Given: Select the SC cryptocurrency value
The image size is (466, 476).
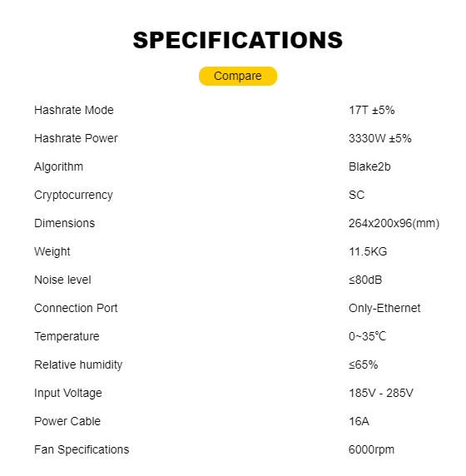Looking at the screenshot, I should [x=356, y=195].
